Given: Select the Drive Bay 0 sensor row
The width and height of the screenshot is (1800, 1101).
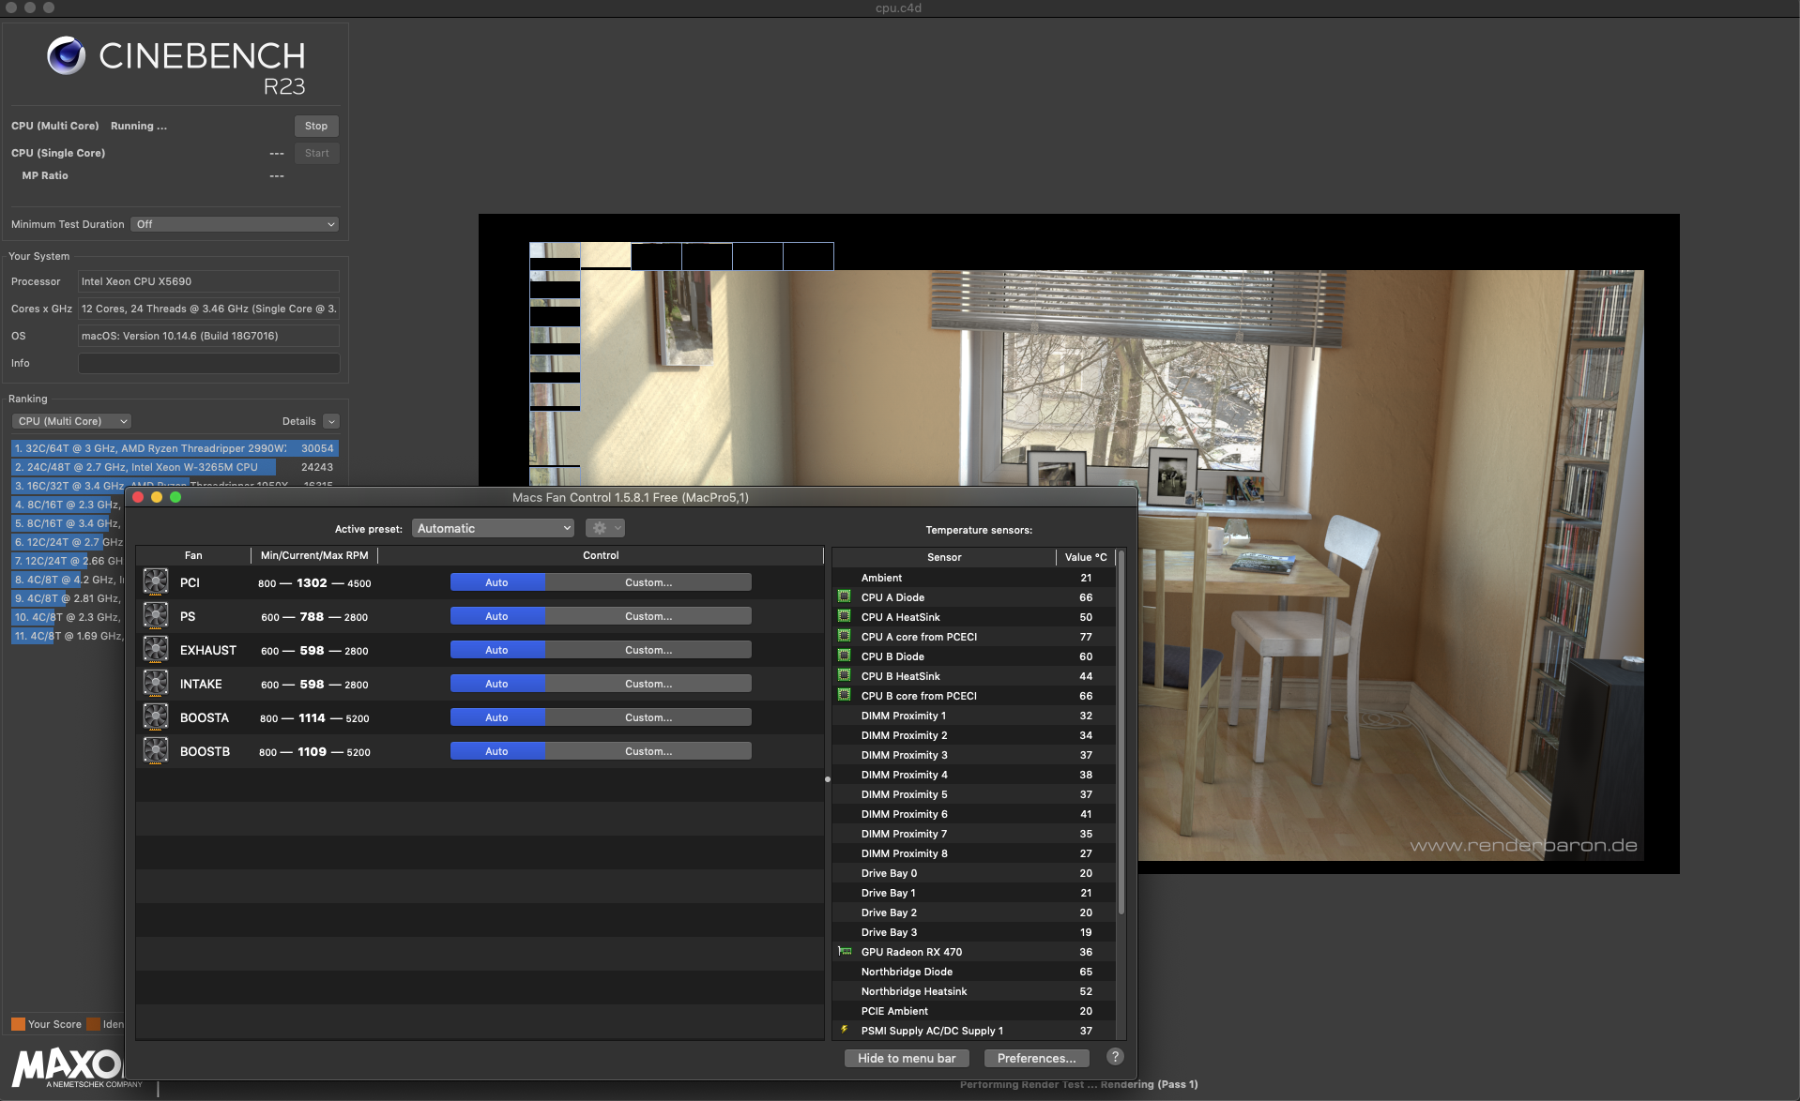Looking at the screenshot, I should coord(974,873).
